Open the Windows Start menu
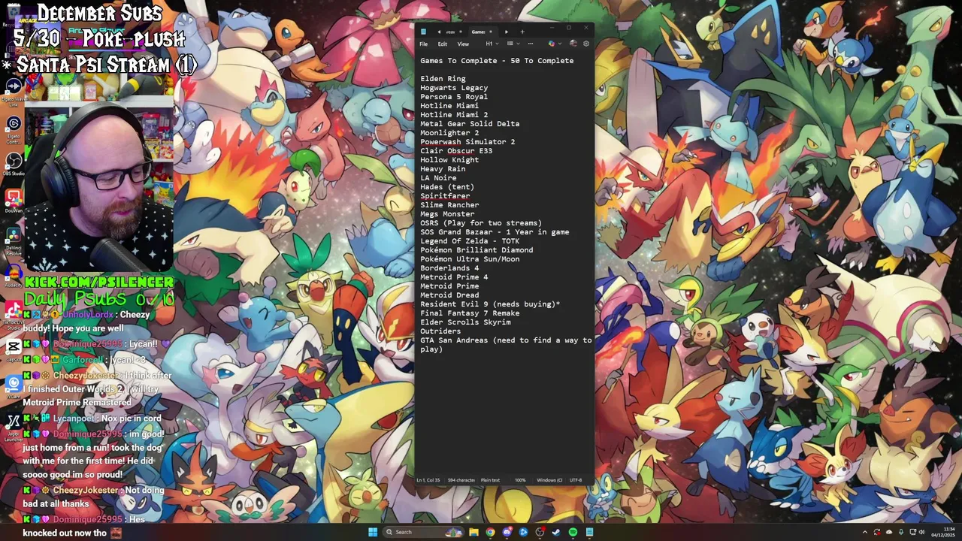Screen dimensions: 962x541 373,532
